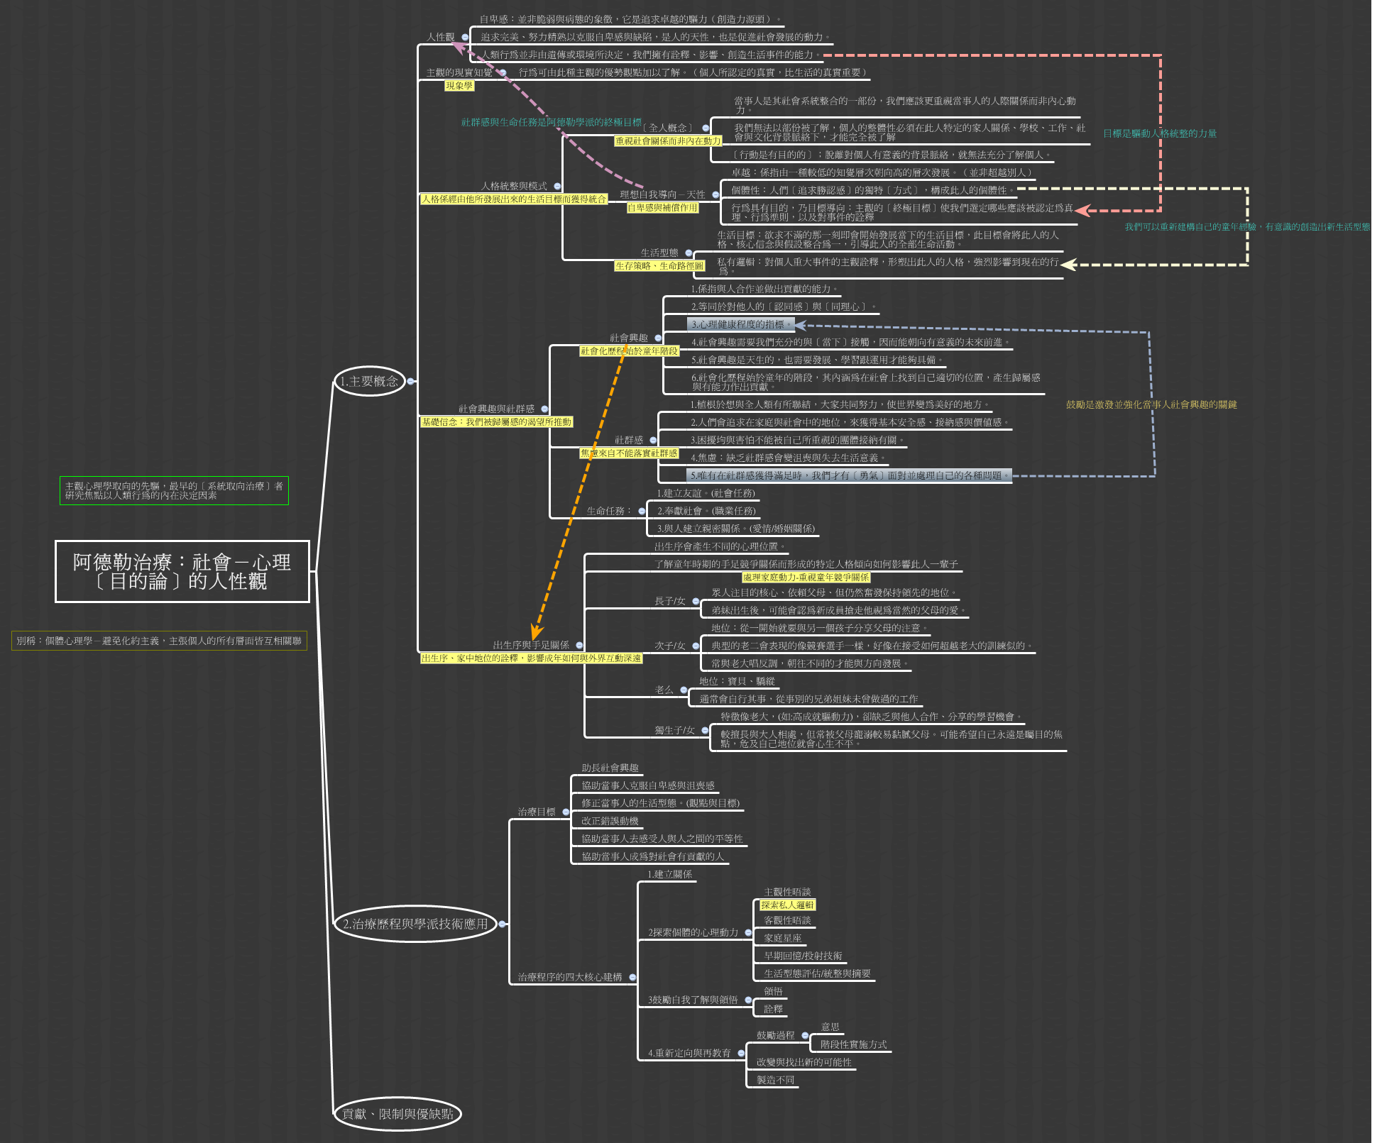Collapse the 1.主要概念 branch
The width and height of the screenshot is (1382, 1143).
[x=410, y=382]
